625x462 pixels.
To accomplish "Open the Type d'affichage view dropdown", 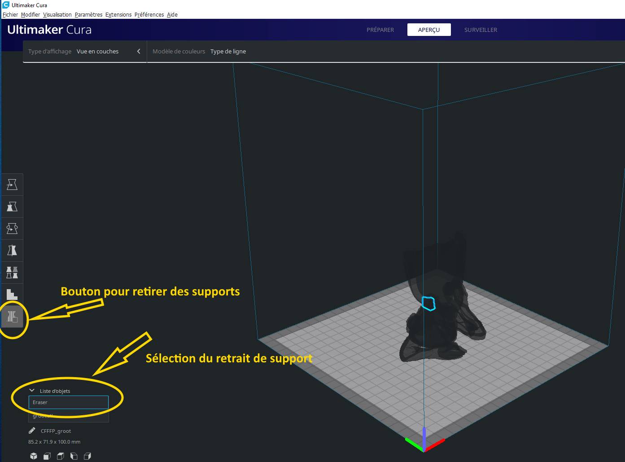I will (85, 51).
